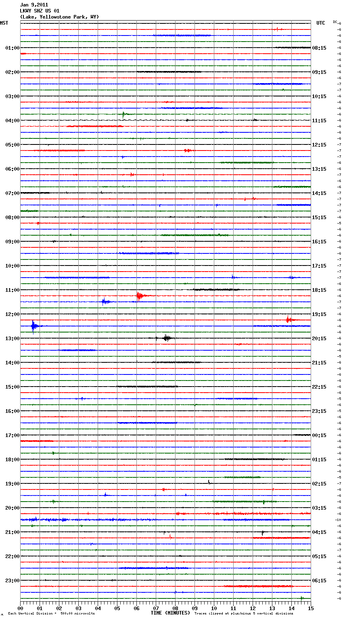The image size is (343, 619).
Task: Select the 01:00 MST hour label
Action: (x=13, y=48)
